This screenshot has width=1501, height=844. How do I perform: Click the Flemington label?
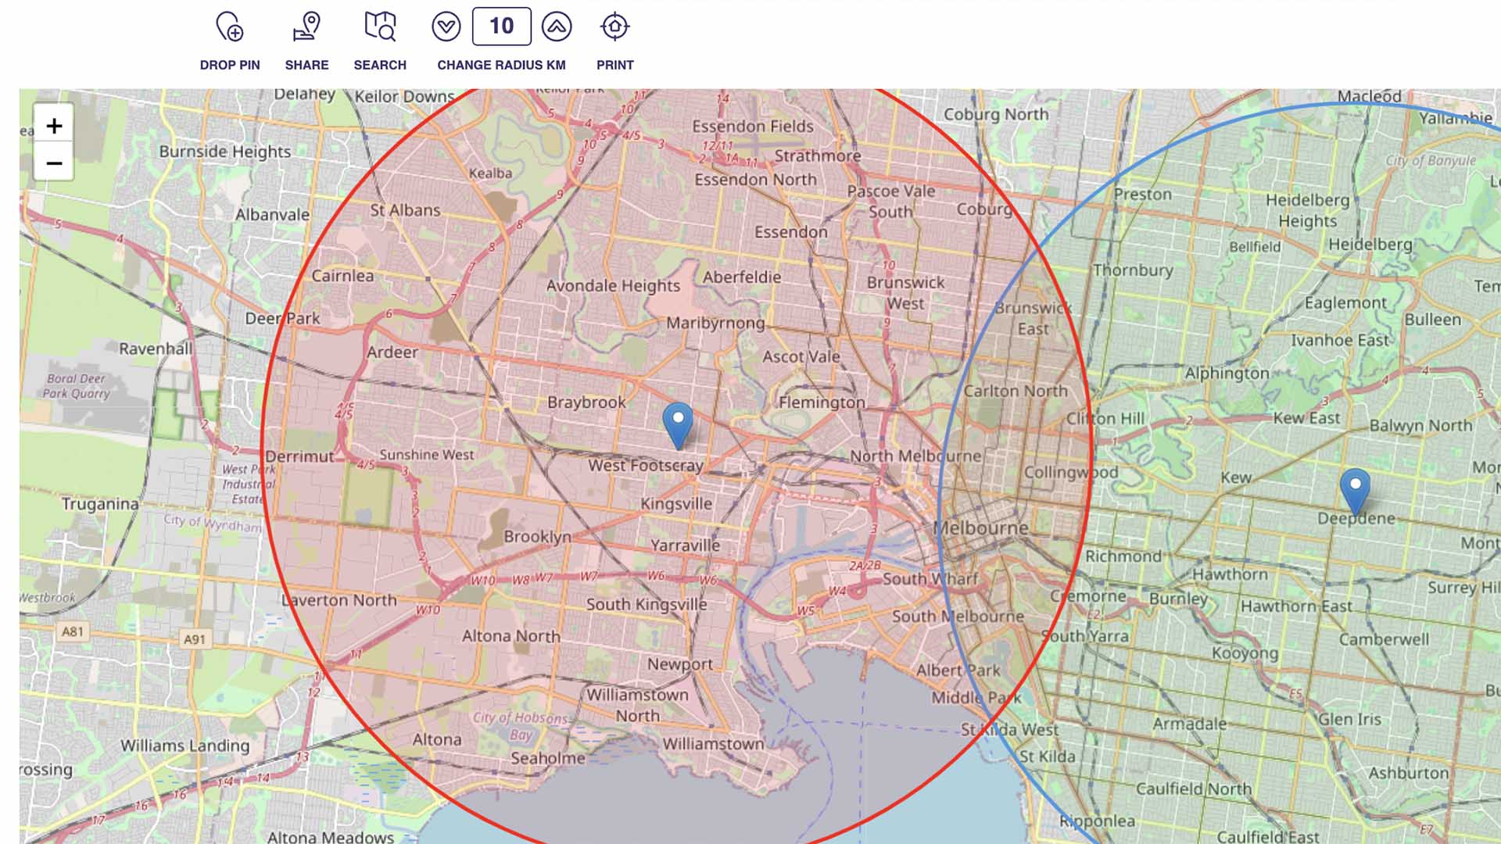[822, 402]
